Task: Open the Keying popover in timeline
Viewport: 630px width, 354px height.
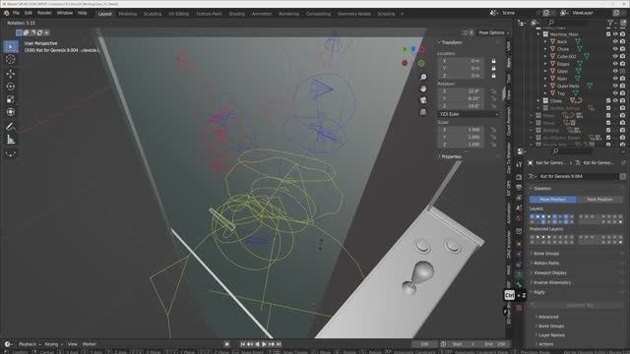Action: point(53,344)
